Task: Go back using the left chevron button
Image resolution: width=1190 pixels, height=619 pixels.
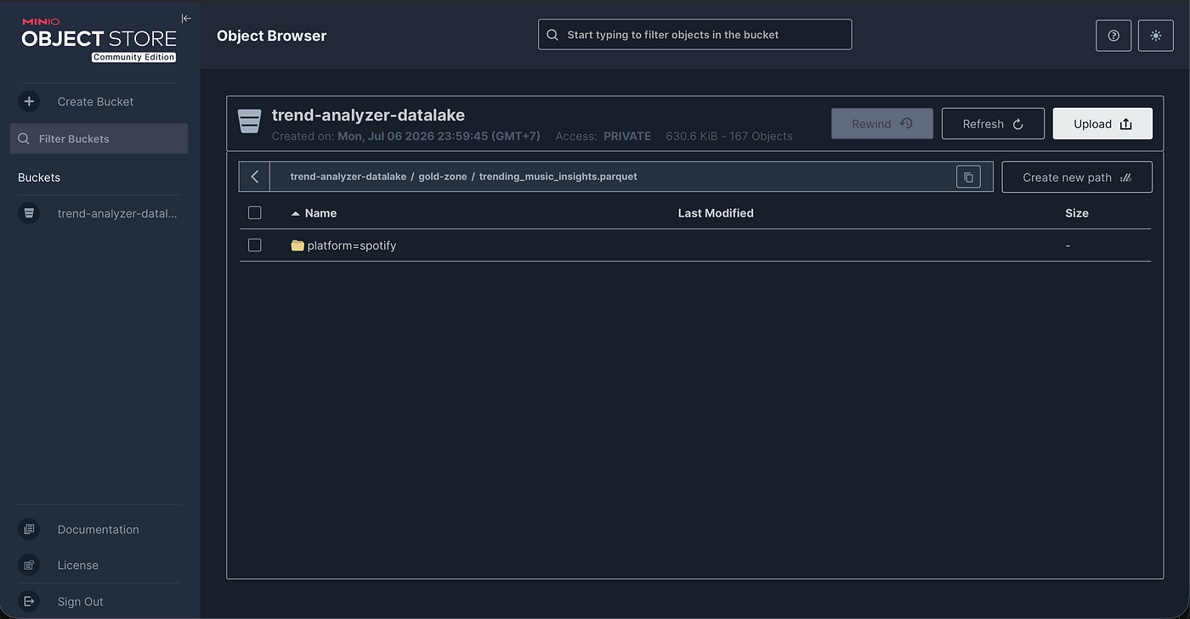Action: (254, 177)
